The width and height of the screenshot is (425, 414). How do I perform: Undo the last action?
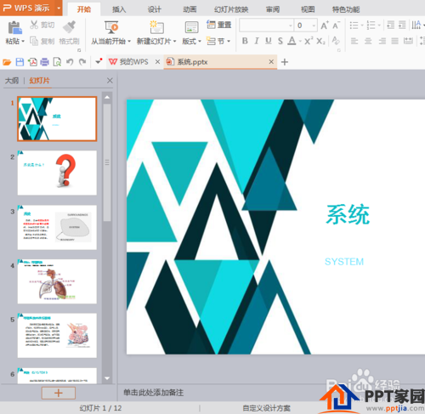70,62
